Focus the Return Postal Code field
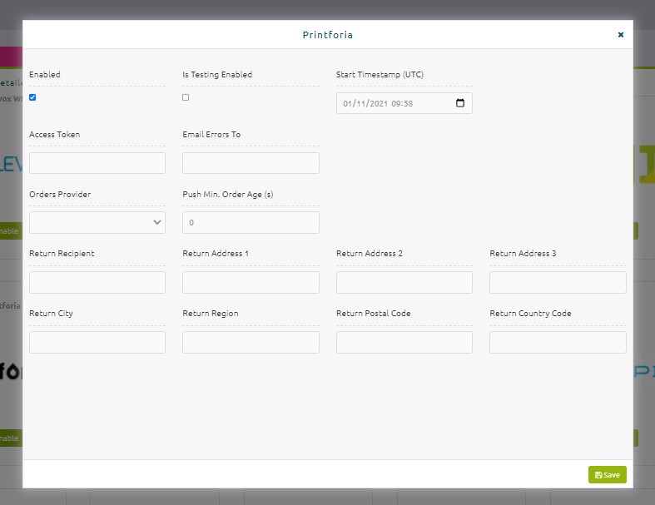 tap(404, 342)
